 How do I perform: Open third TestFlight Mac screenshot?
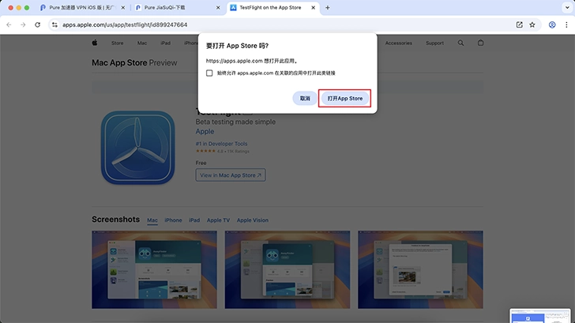[x=420, y=269]
